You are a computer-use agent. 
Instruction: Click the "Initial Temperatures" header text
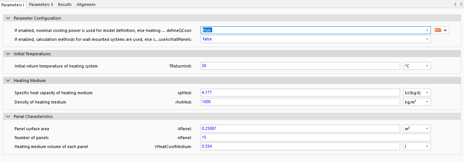pos(32,54)
